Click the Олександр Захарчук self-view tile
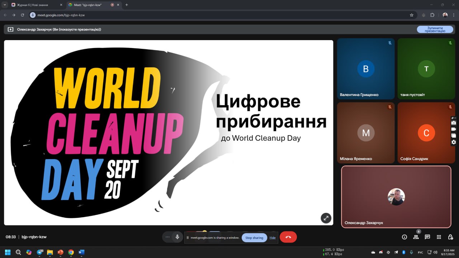Image resolution: width=459 pixels, height=258 pixels. coord(396,197)
